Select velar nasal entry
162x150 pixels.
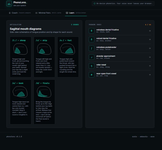click(120, 66)
